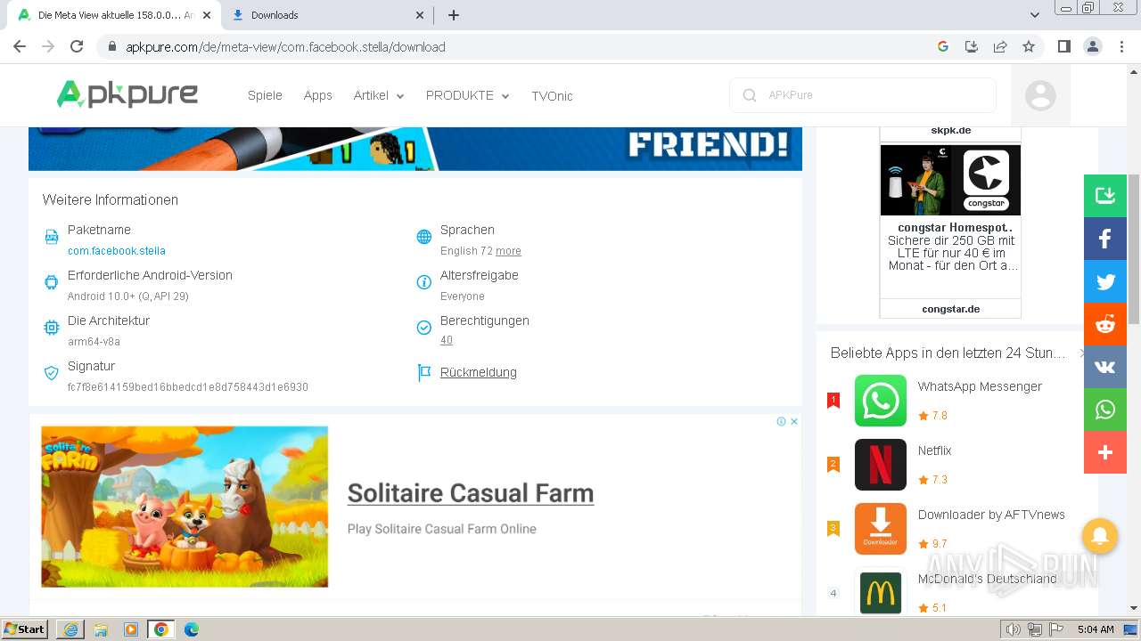Viewport: 1141px width, 641px height.
Task: Open WhatsApp Messenger in popular apps
Action: coord(980,386)
